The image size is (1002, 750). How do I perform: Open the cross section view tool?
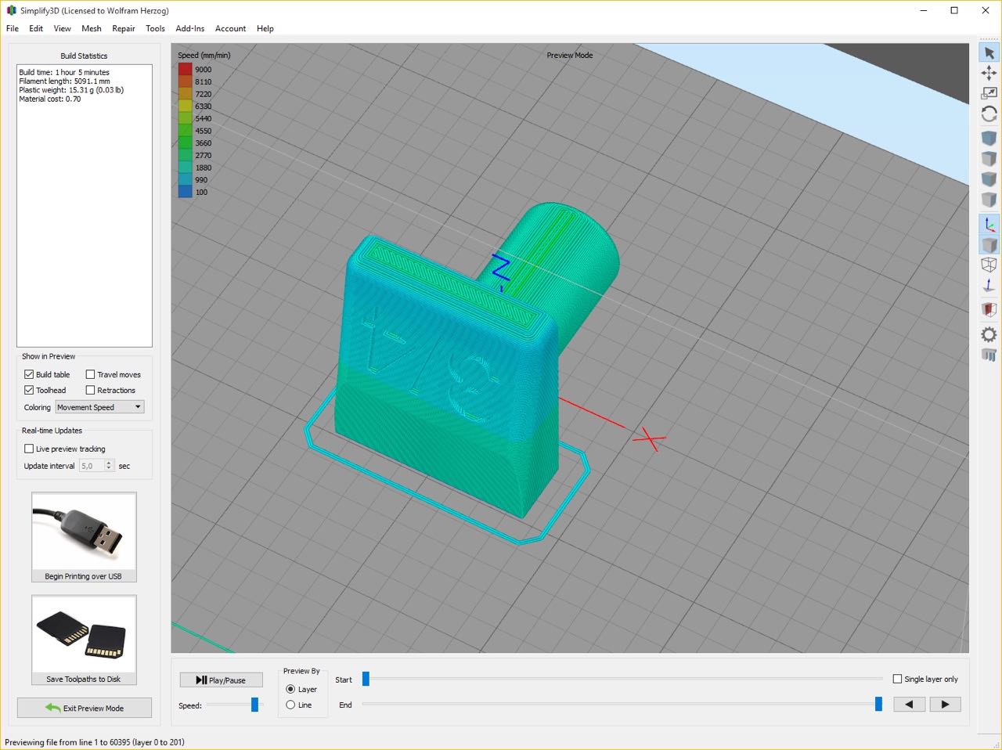[x=989, y=309]
